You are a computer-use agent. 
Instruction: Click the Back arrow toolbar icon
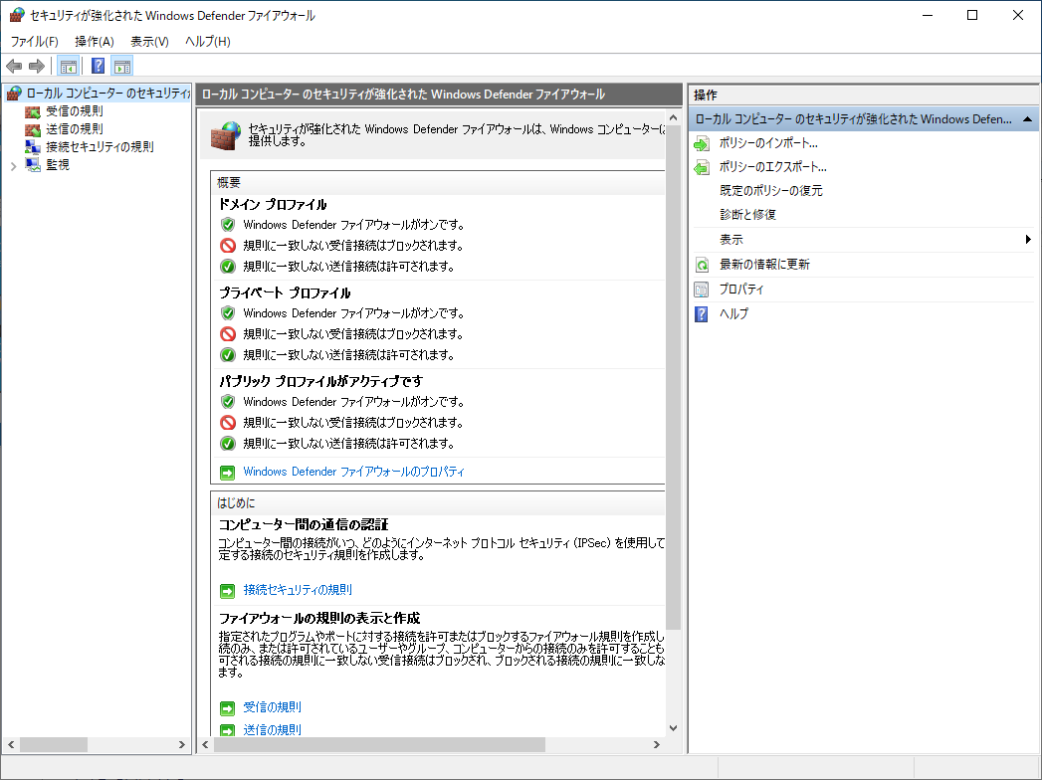(14, 66)
